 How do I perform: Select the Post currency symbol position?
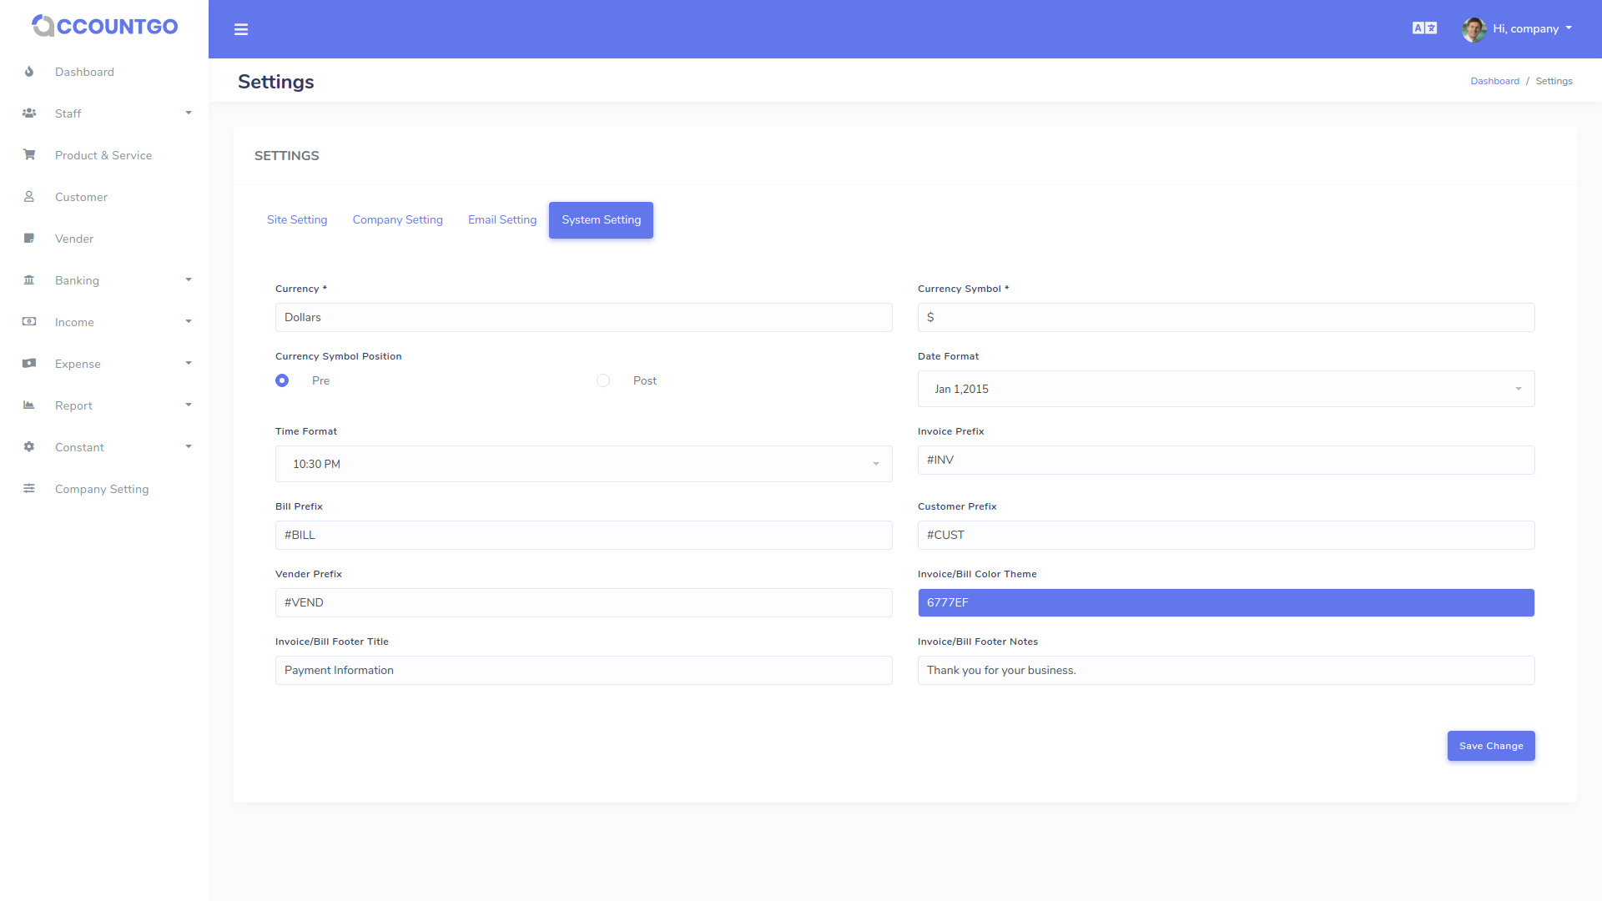(603, 380)
